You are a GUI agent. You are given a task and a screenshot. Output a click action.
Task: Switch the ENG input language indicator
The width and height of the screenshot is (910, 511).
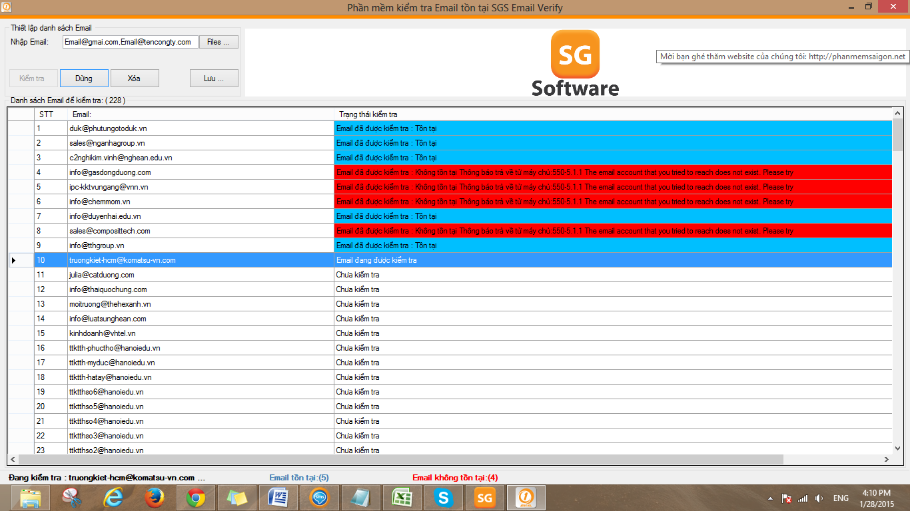tap(841, 498)
